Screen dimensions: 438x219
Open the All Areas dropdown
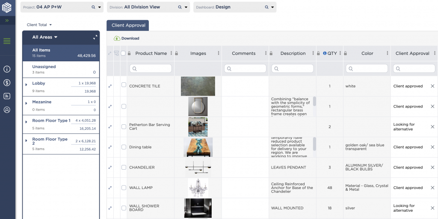pyautogui.click(x=44, y=37)
